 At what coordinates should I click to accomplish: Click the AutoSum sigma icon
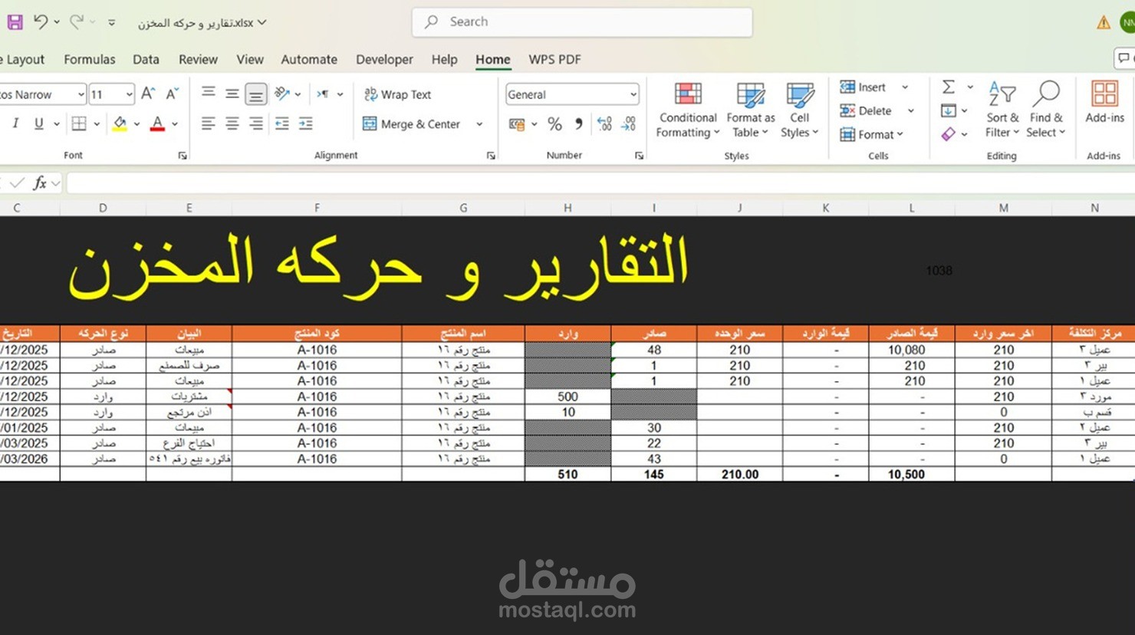(949, 87)
